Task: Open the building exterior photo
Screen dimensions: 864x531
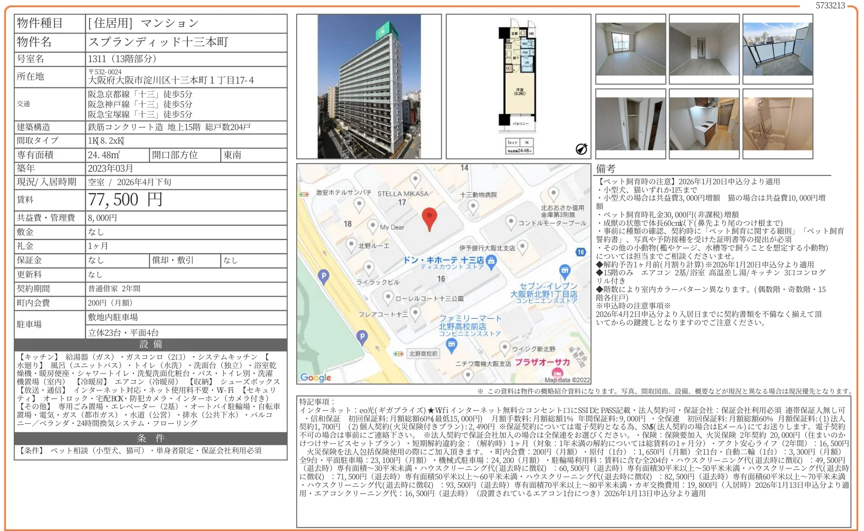Action: (x=369, y=86)
